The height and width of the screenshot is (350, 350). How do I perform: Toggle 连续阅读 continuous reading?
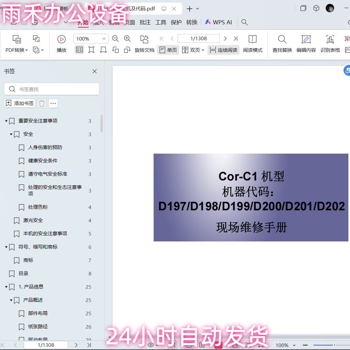coord(223,50)
